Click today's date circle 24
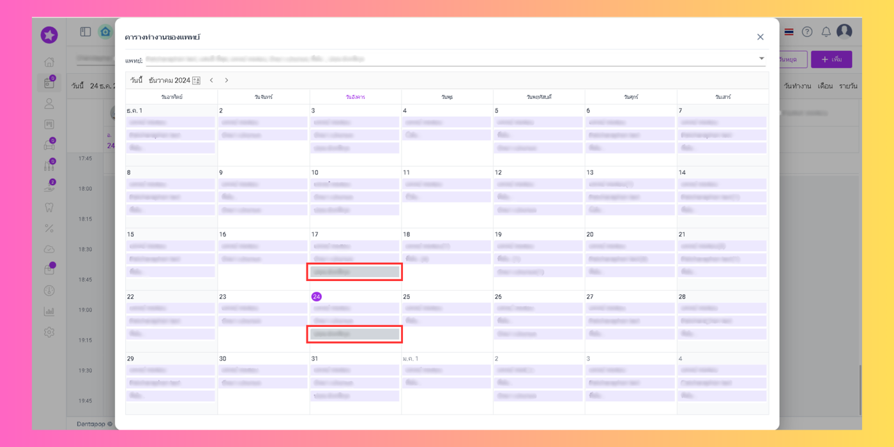894x447 pixels. [x=316, y=297]
